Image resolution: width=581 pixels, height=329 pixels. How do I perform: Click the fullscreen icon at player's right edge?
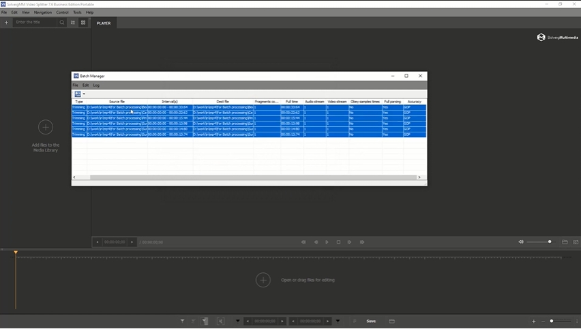576,242
